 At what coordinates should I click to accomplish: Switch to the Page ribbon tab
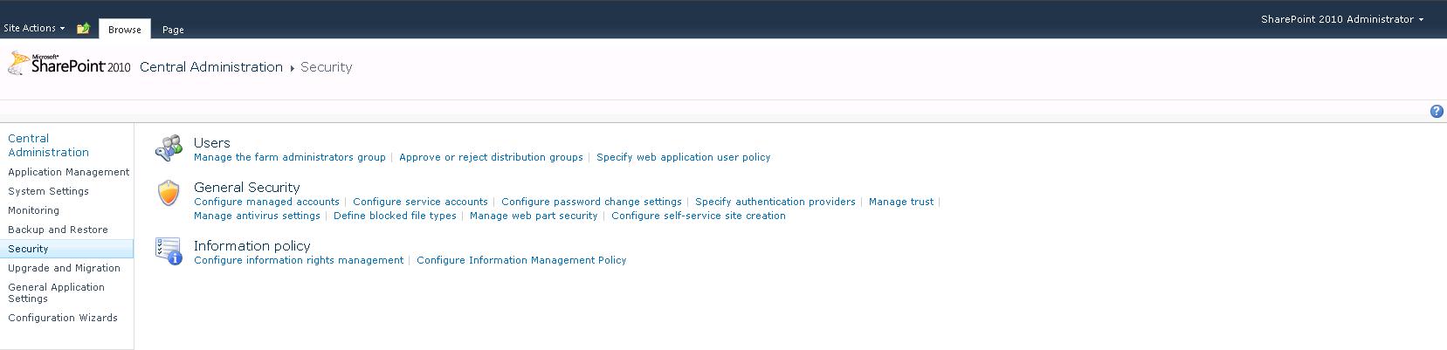click(173, 30)
